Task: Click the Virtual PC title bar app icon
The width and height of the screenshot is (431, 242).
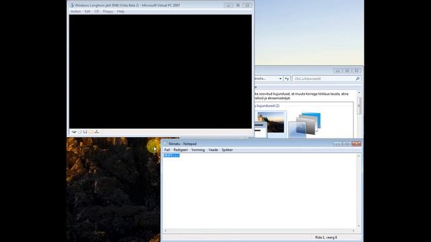Action: coord(72,5)
